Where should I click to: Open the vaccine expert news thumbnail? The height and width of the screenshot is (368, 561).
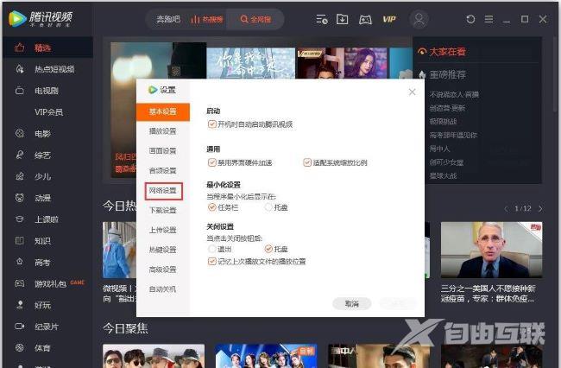point(492,250)
